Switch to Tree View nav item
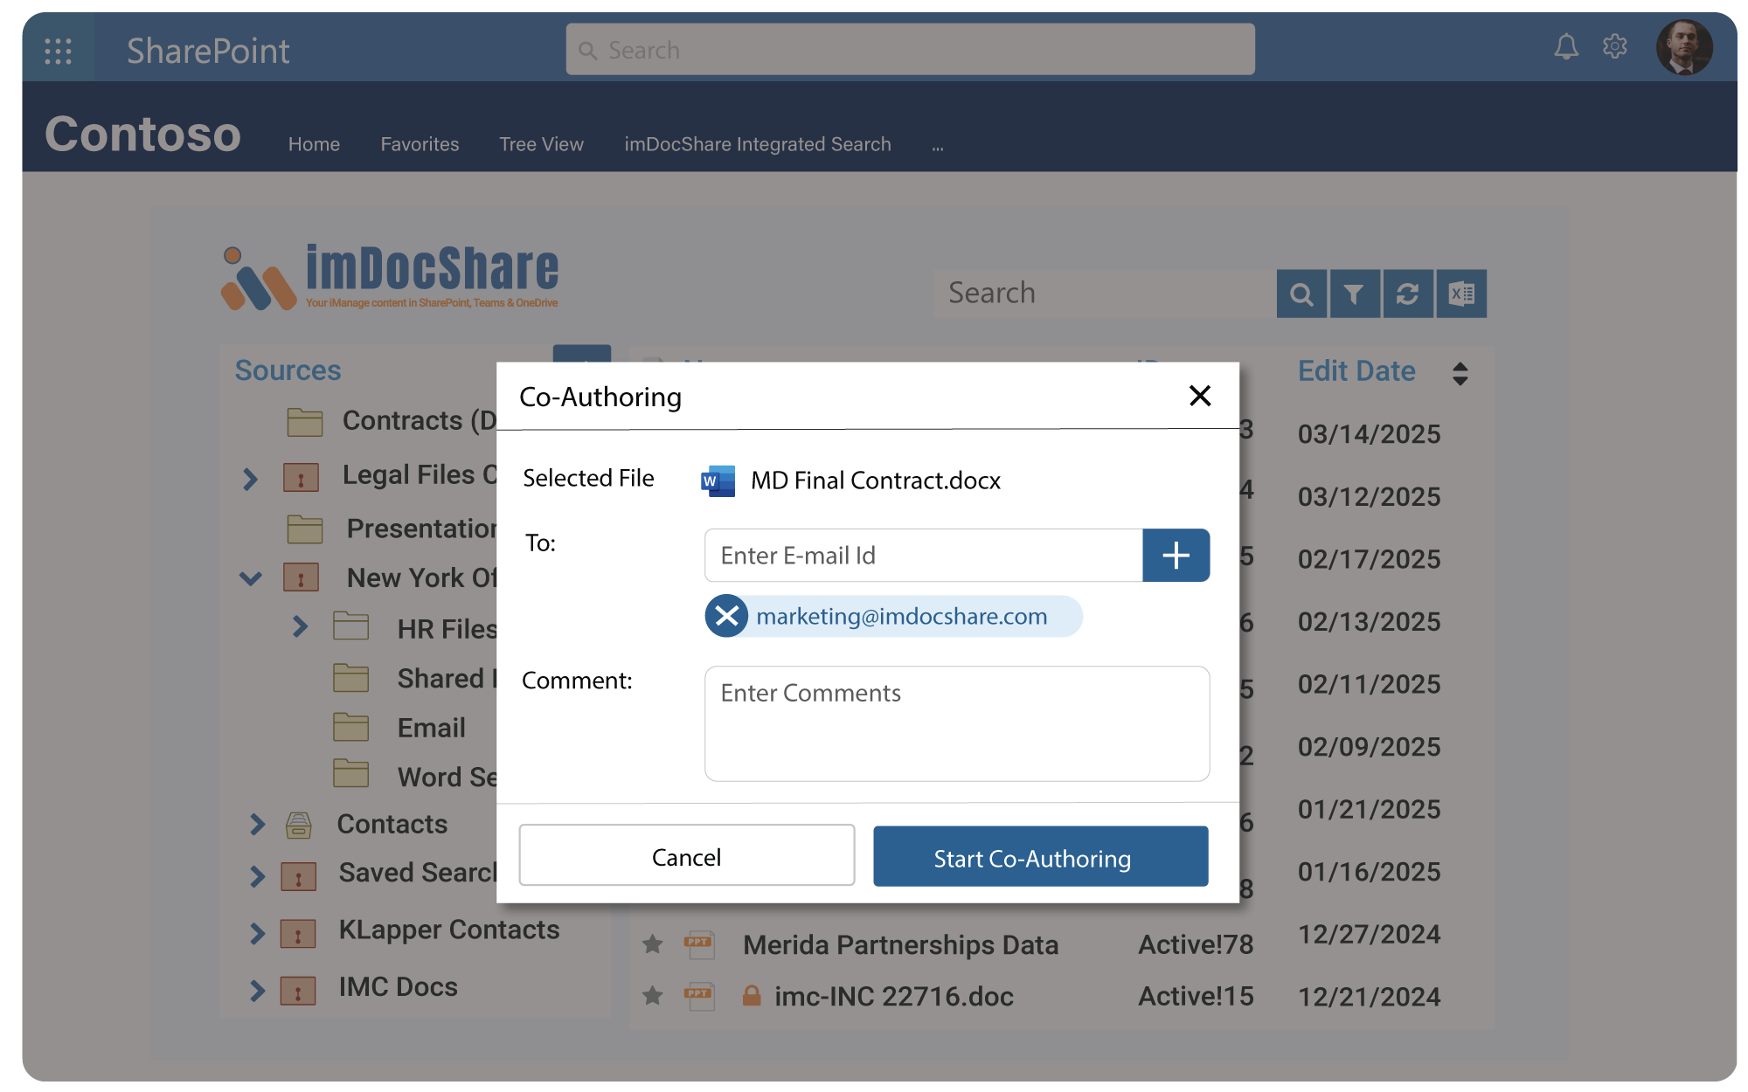Screen dimensions: 1748x1092 pos(541,144)
